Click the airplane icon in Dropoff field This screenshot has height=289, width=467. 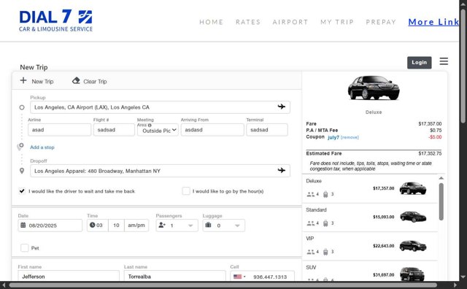282,171
